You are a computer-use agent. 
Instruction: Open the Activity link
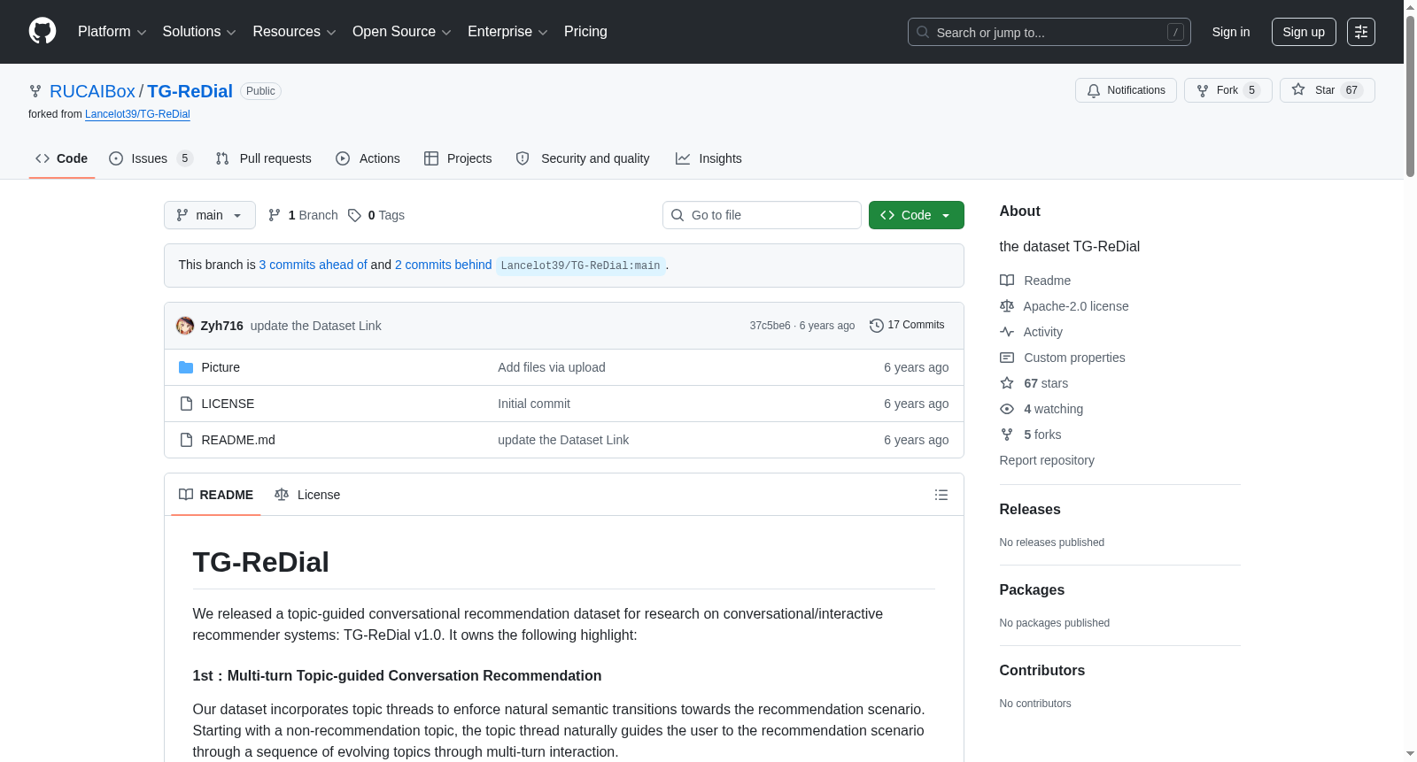tap(1032, 332)
